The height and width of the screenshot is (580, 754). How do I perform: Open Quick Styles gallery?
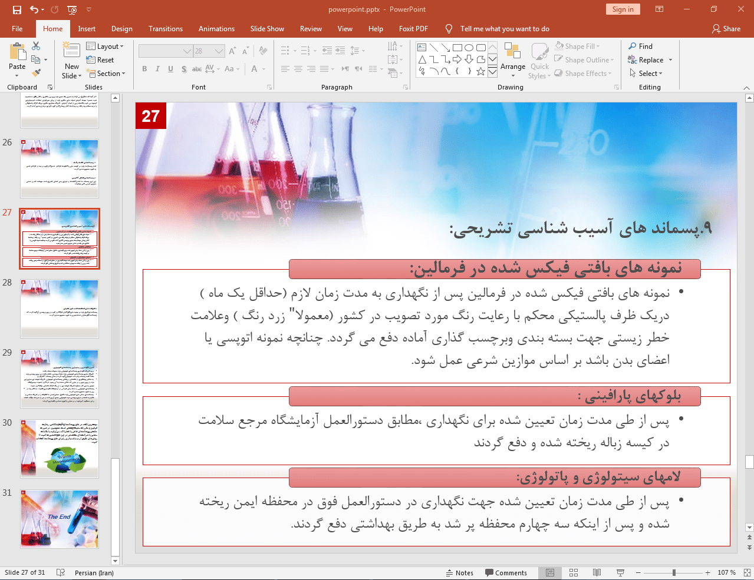coord(539,60)
